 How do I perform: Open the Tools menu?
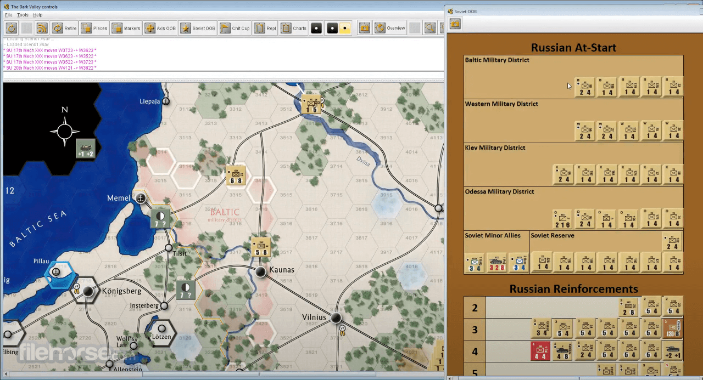23,15
